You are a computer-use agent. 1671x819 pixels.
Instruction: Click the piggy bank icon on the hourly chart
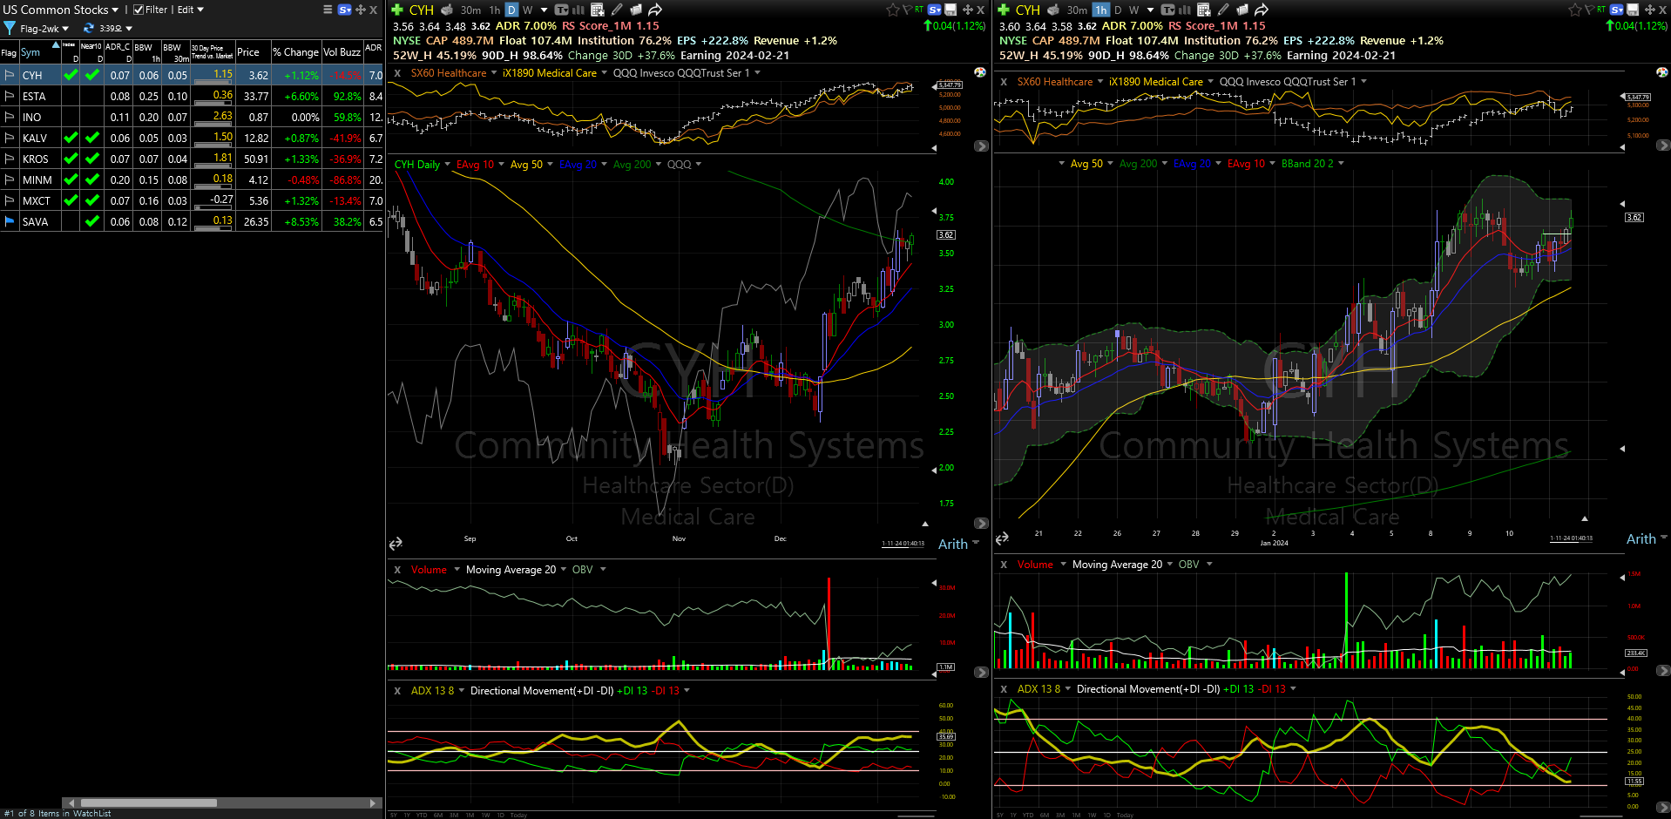coord(1053,10)
